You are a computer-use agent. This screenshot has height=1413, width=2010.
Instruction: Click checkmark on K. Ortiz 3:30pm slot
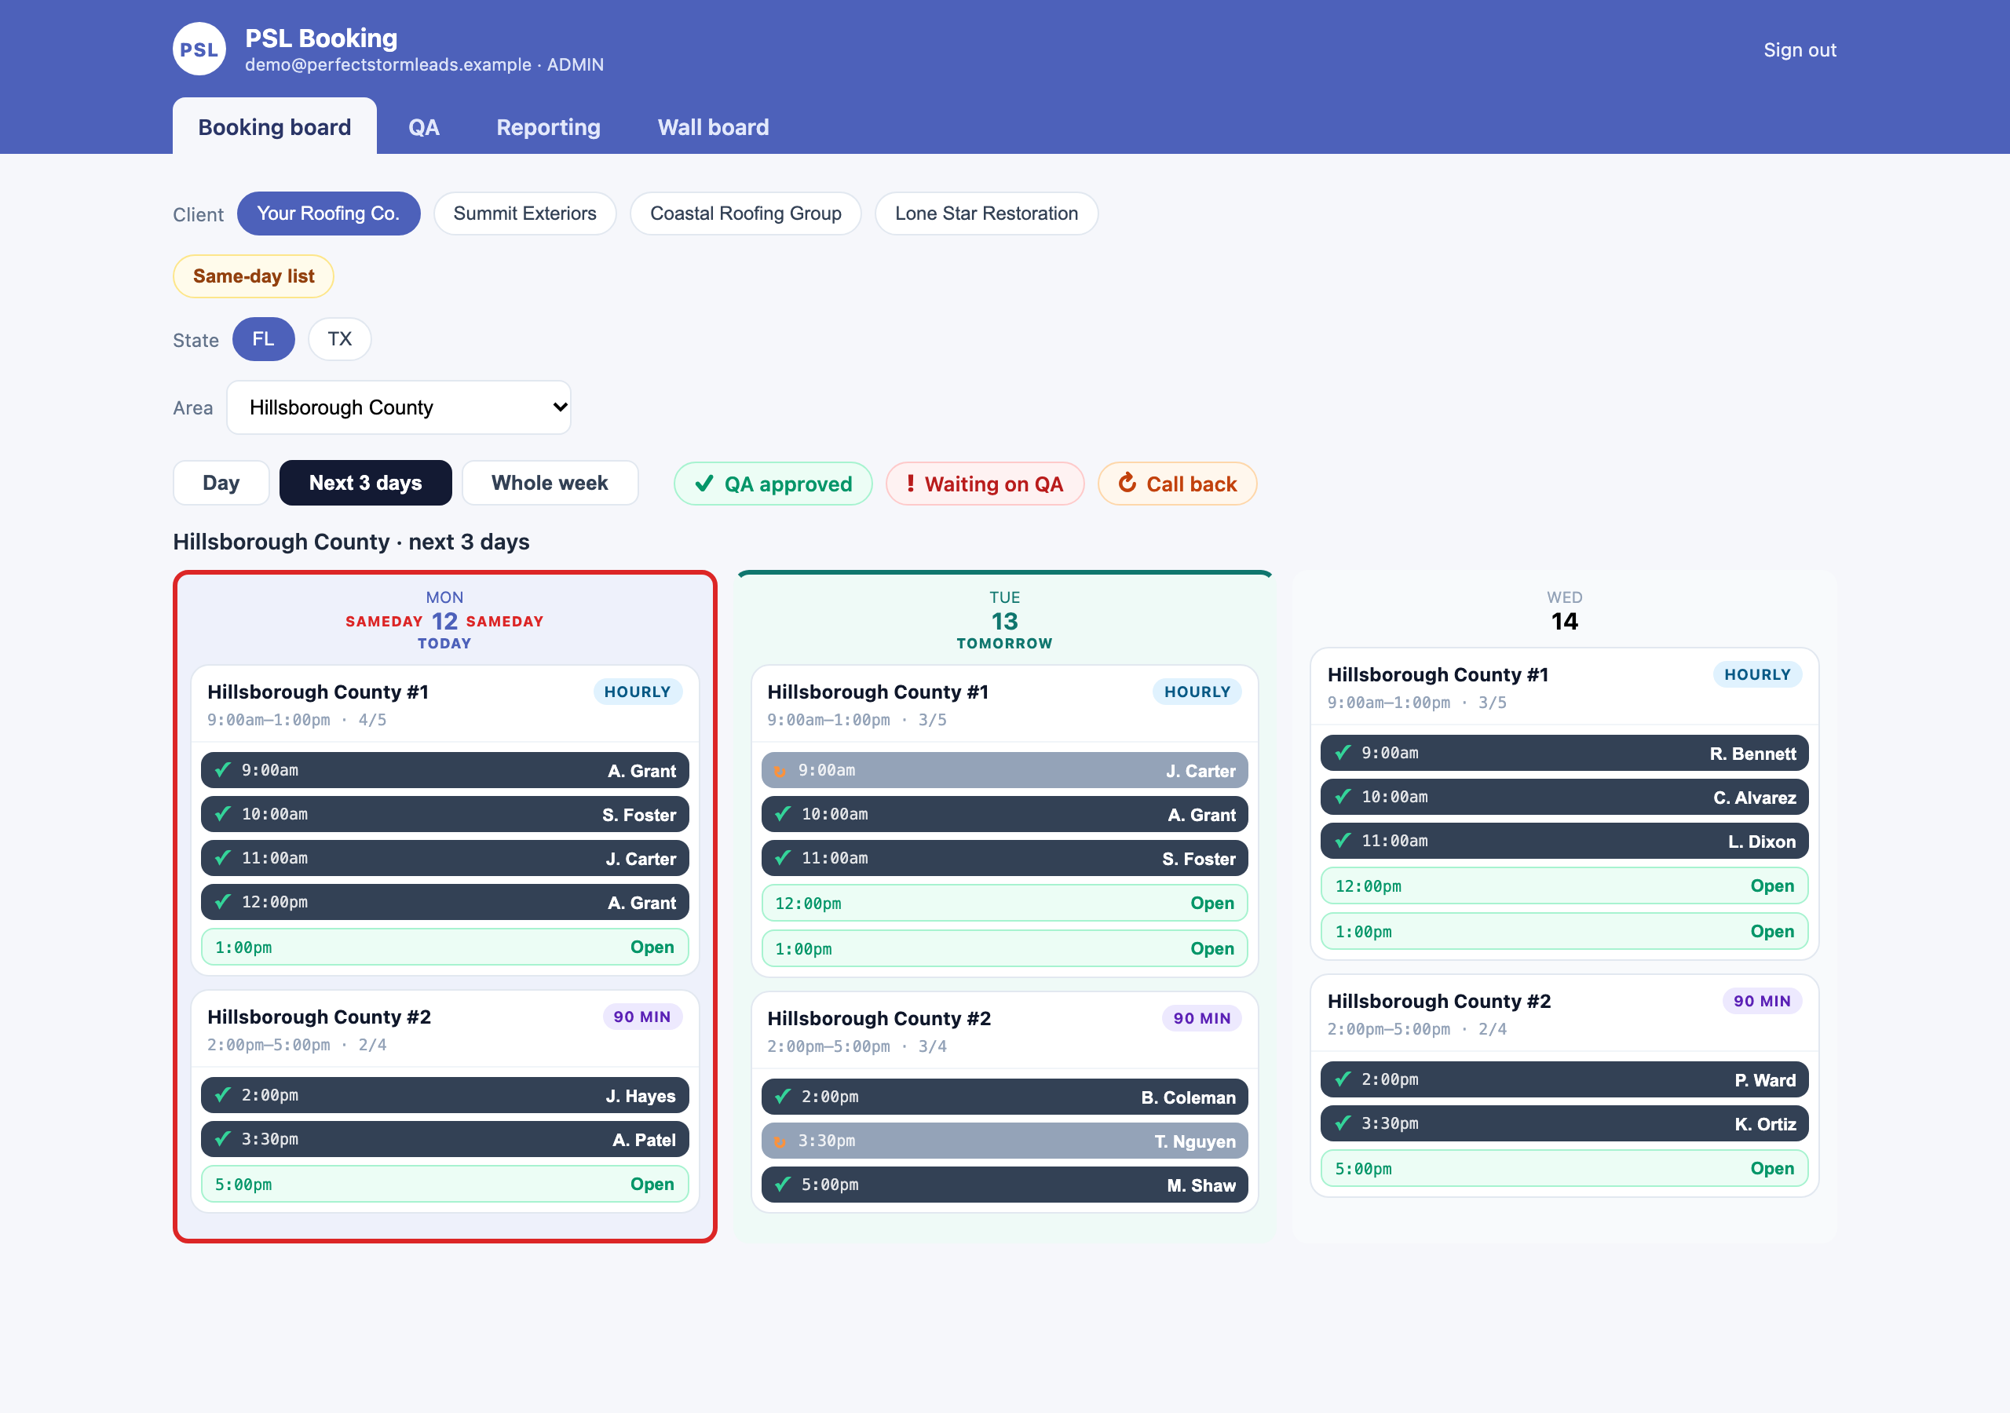(x=1343, y=1123)
